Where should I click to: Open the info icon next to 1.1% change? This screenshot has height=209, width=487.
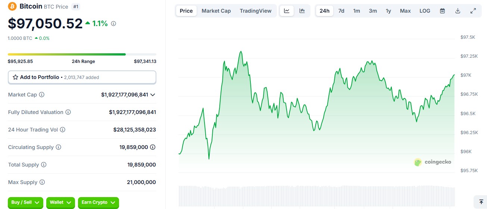[x=113, y=23]
